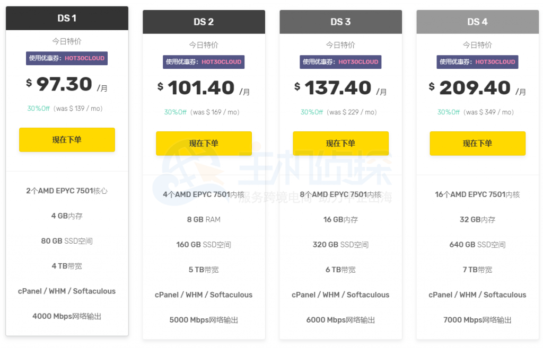Select the HOT30CLOUD coupon badge under DS 4
Viewport: 543px width, 348px height.
(477, 62)
